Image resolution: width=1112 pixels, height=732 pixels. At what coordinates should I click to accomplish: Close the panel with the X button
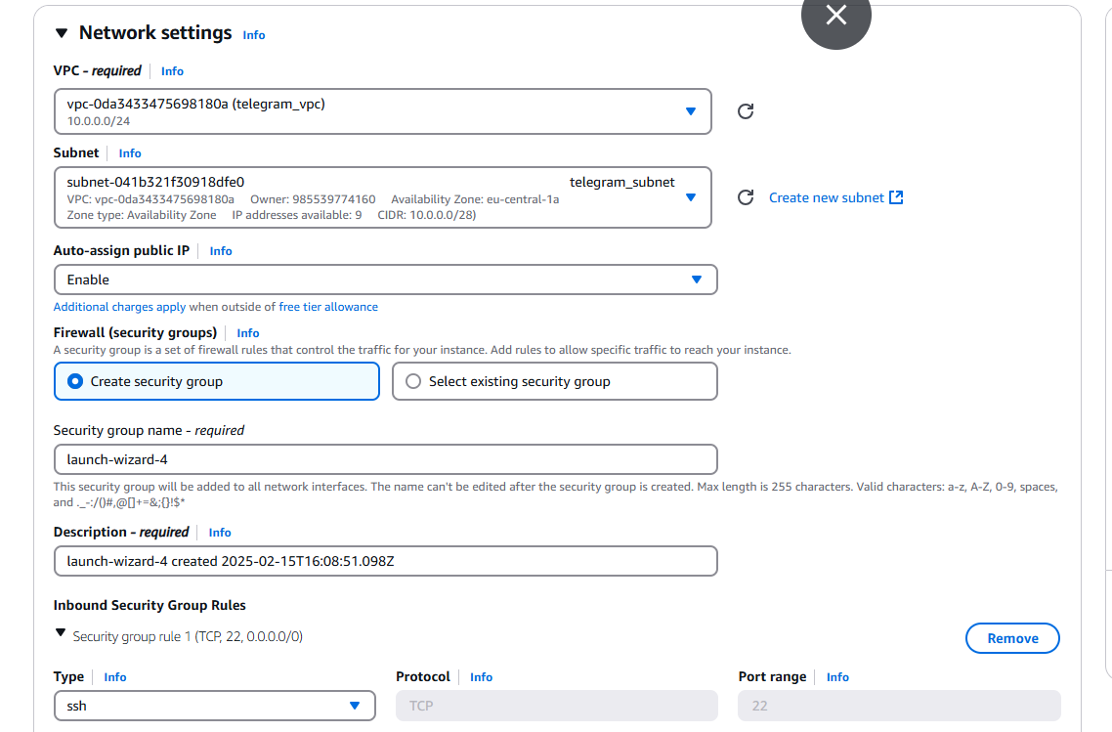[x=835, y=16]
